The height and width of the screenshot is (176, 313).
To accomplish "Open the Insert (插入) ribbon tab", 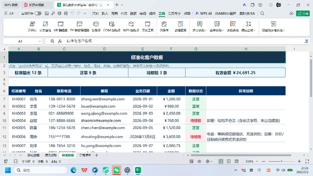I will point(105,13).
